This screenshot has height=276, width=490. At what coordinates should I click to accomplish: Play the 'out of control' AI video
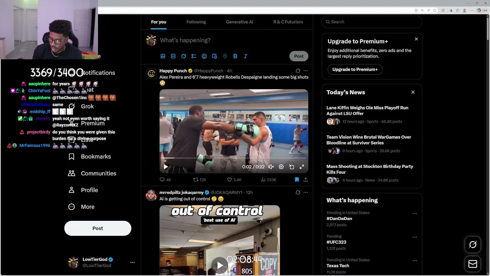click(220, 265)
